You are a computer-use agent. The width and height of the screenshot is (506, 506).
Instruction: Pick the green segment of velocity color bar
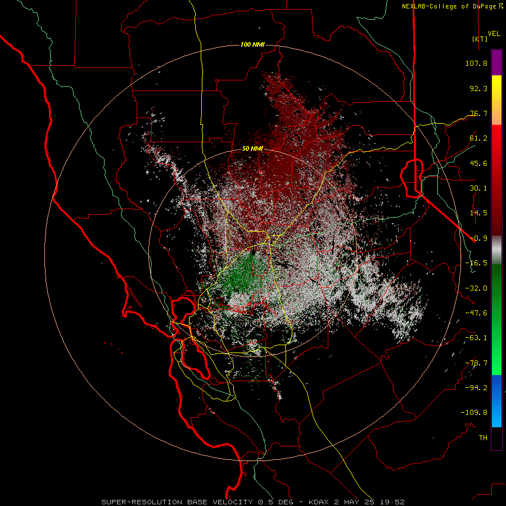tap(496, 319)
